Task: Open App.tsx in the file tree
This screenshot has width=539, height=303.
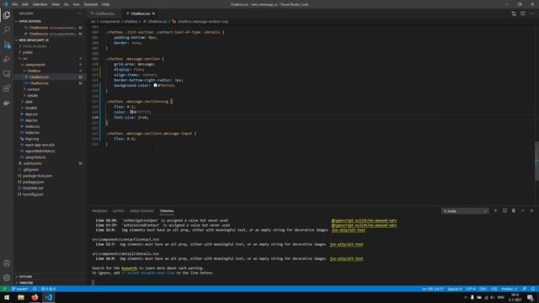Action: click(x=31, y=120)
